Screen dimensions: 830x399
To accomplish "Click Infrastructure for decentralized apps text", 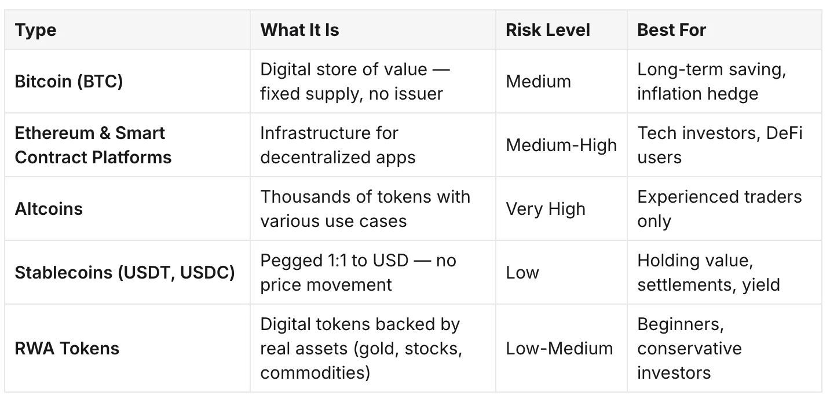I will [x=338, y=145].
